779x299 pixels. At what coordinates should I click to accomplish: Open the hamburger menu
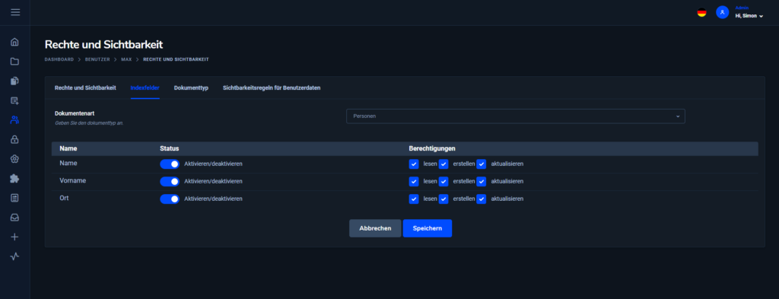(15, 12)
